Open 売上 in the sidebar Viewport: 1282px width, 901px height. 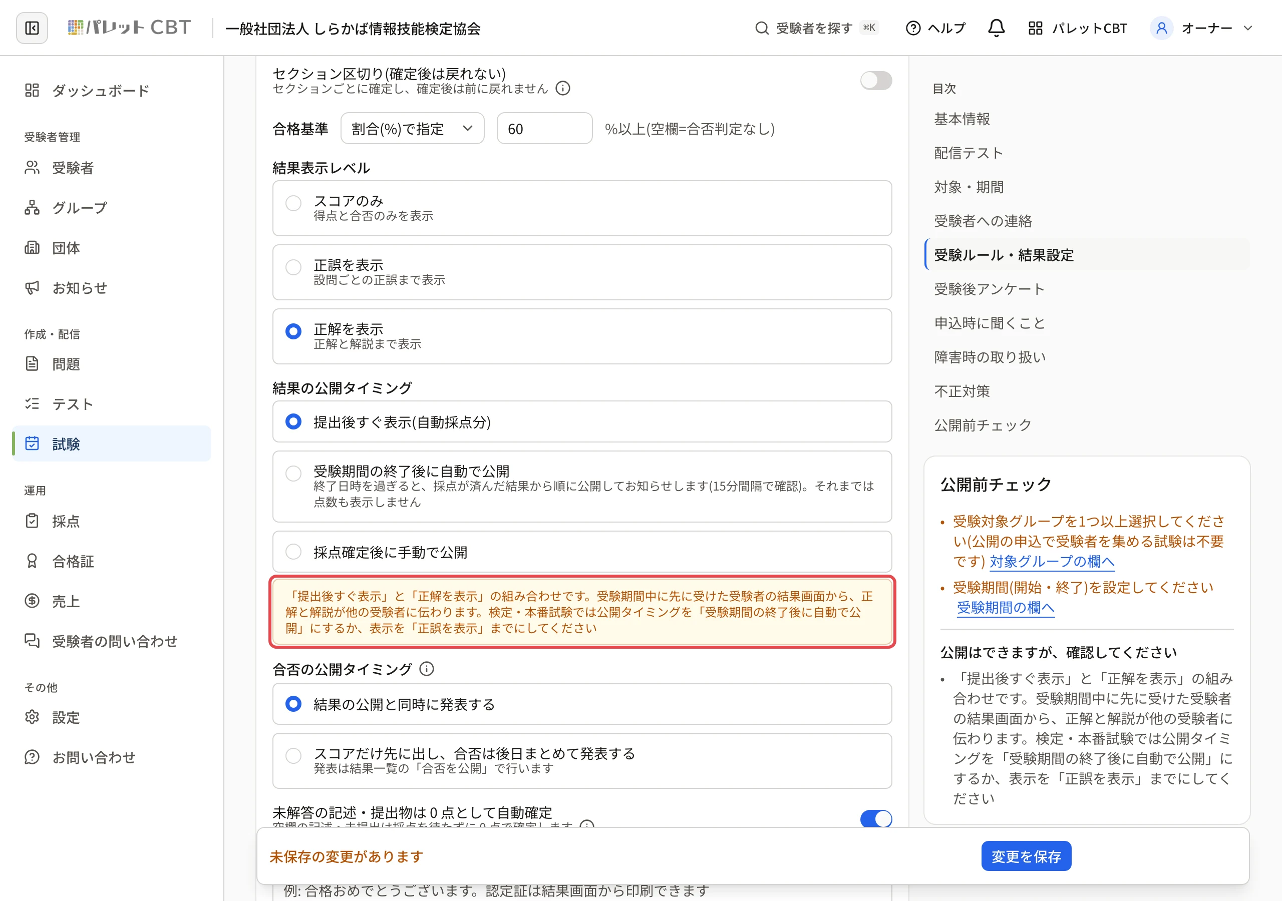[112, 601]
